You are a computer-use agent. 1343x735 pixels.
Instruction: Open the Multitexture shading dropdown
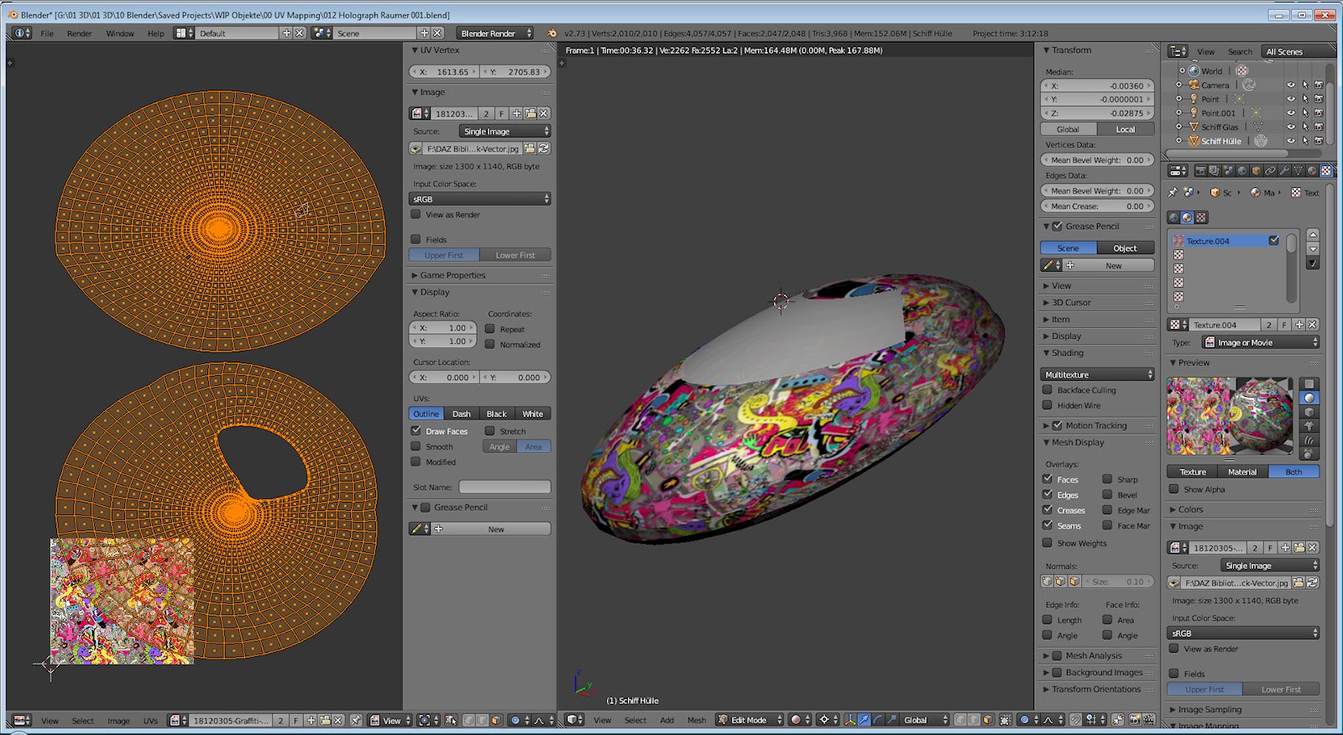(x=1097, y=374)
